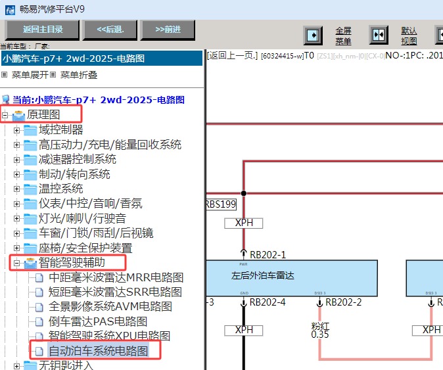Click the 畅易汽修平台V9 app icon
The height and width of the screenshot is (370, 443).
(x=10, y=10)
